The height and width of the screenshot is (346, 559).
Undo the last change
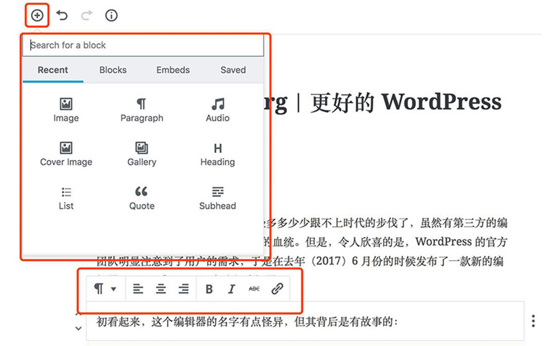[62, 16]
